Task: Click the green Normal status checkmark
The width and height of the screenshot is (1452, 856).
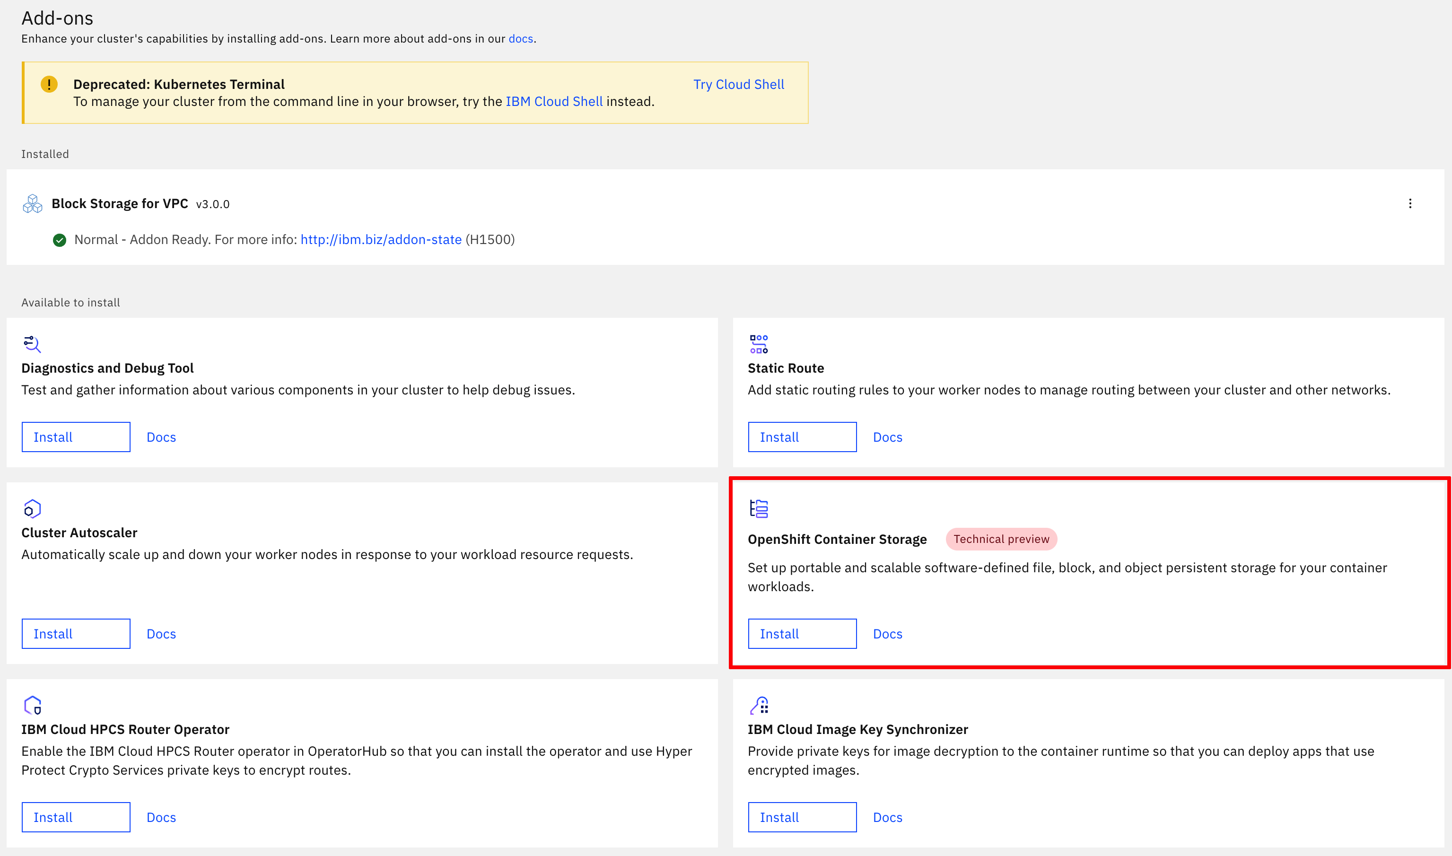Action: [60, 240]
